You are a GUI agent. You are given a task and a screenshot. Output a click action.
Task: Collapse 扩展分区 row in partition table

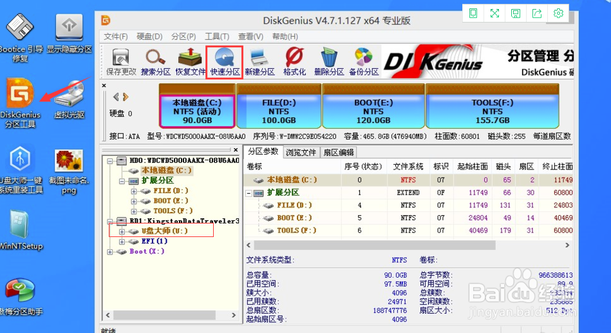point(249,193)
